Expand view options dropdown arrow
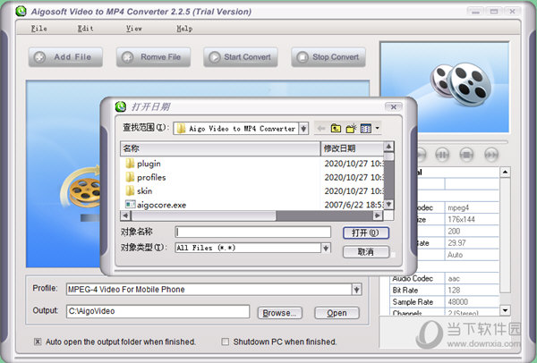Image resolution: width=537 pixels, height=363 pixels. tap(377, 128)
